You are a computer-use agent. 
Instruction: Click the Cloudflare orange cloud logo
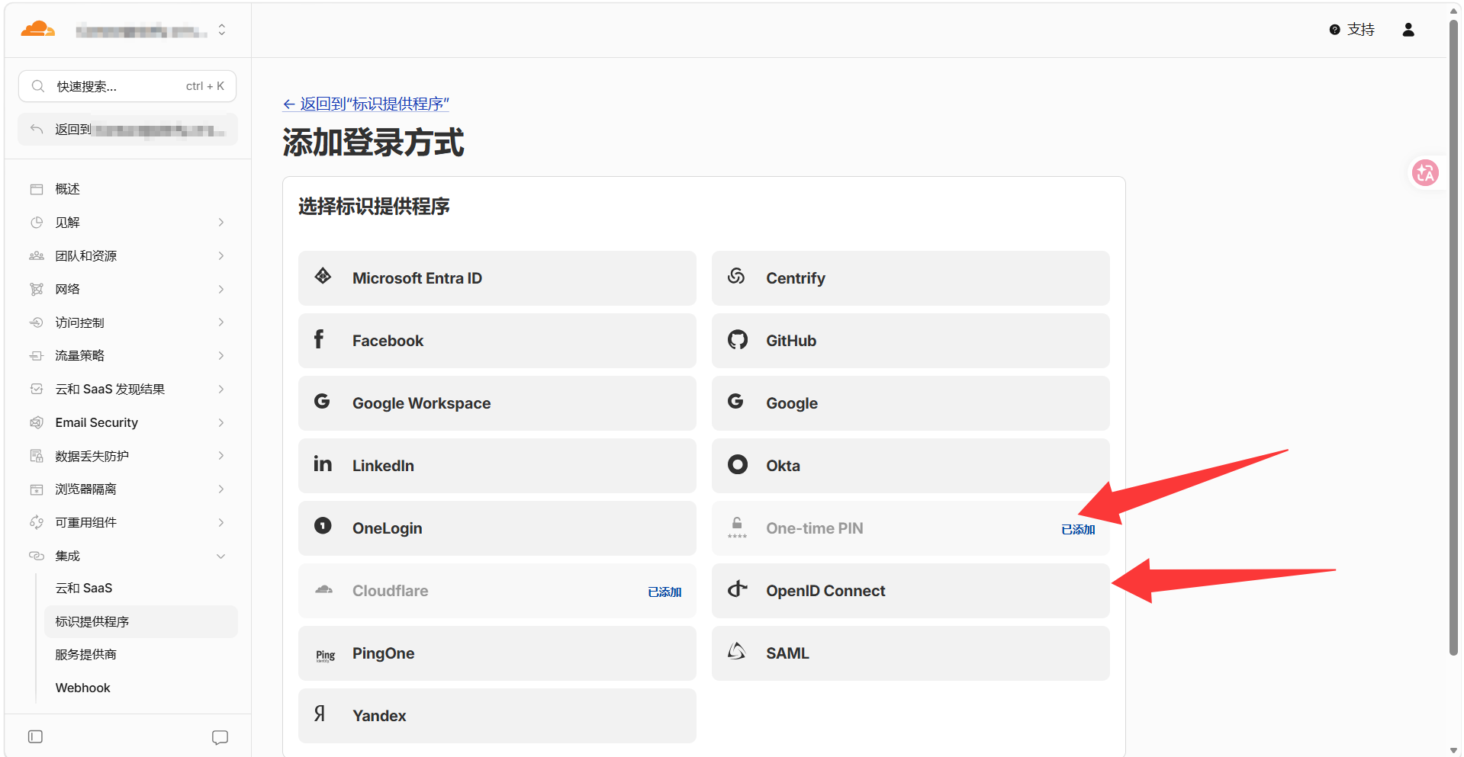point(37,30)
